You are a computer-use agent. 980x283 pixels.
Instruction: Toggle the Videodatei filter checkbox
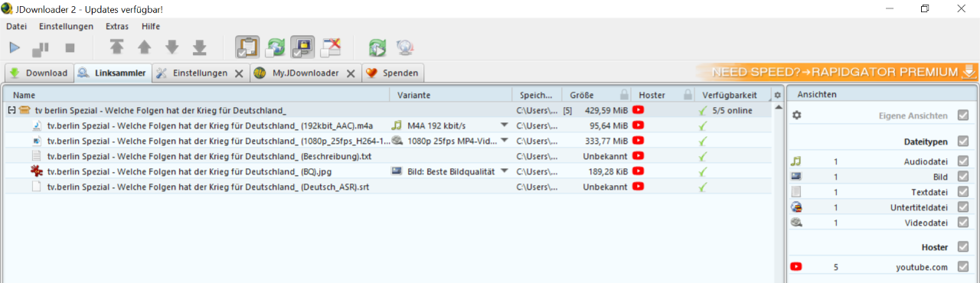[x=963, y=223]
